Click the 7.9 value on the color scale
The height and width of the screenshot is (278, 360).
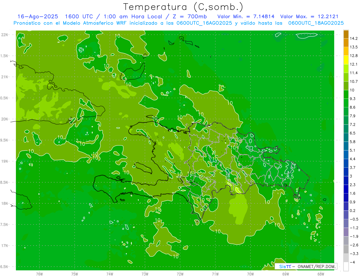pyautogui.click(x=353, y=116)
